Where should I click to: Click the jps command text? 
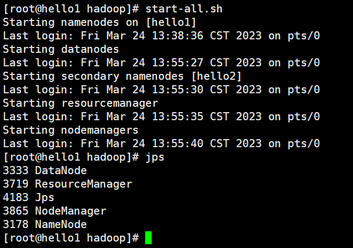(155, 157)
